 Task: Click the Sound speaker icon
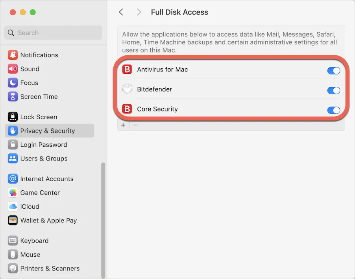pyautogui.click(x=13, y=69)
